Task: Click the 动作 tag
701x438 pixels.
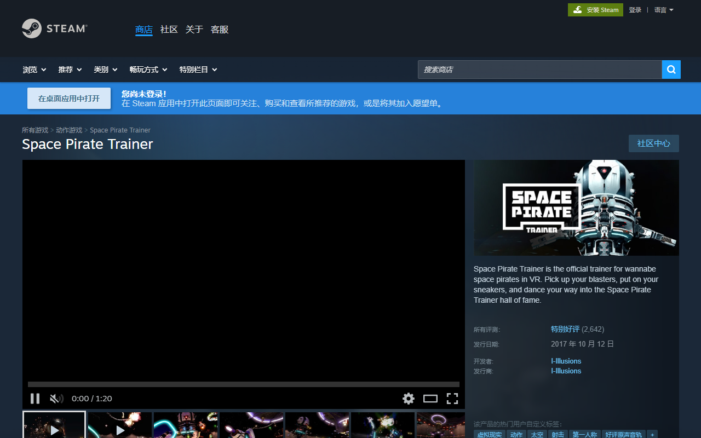Action: (516, 435)
